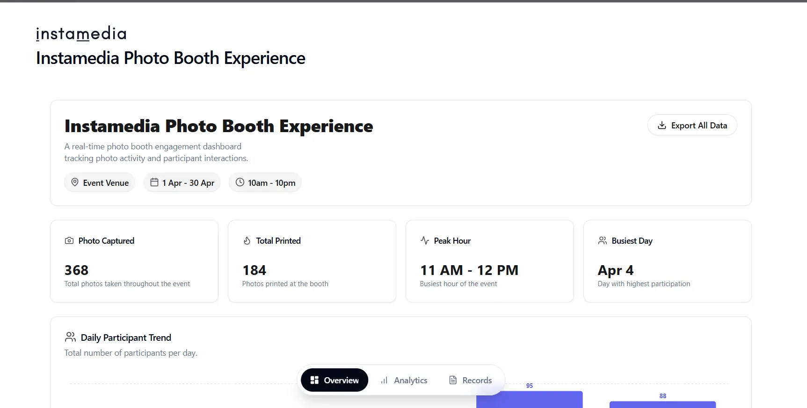Image resolution: width=807 pixels, height=408 pixels.
Task: Click 'Total number of participants per day.' text
Action: (x=131, y=353)
